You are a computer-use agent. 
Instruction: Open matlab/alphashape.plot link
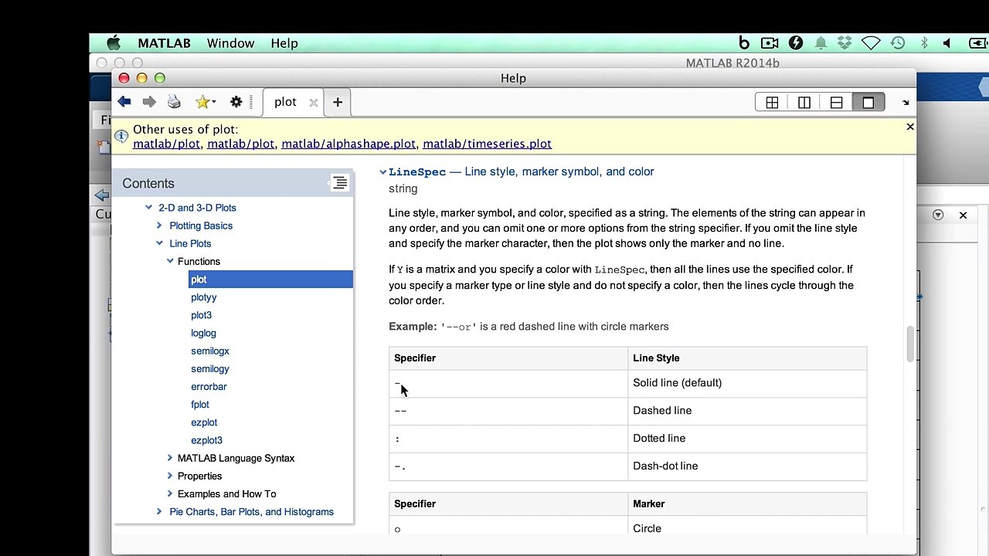click(348, 144)
